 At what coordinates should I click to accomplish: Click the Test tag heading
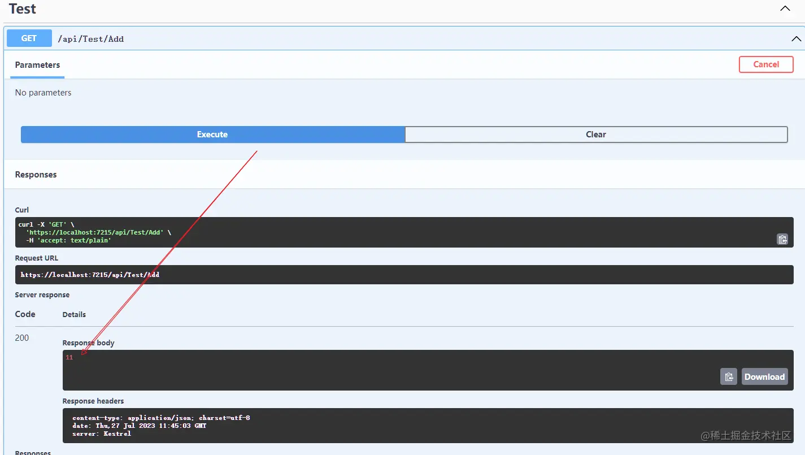[23, 9]
